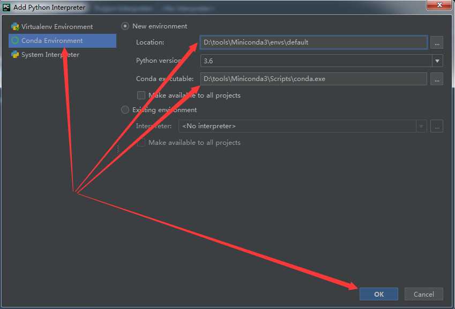Browse for existing Interpreter with ellipsis button
This screenshot has height=309, width=455.
[x=437, y=126]
